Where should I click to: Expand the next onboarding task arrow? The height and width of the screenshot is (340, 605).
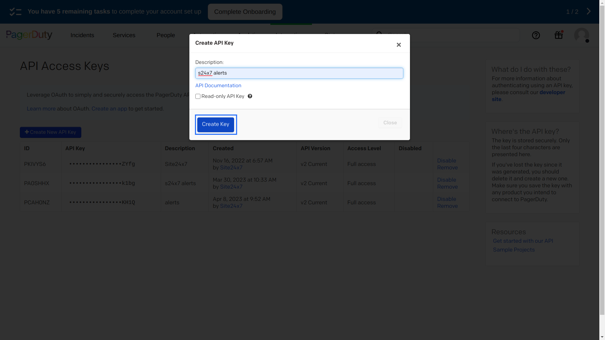pyautogui.click(x=589, y=11)
